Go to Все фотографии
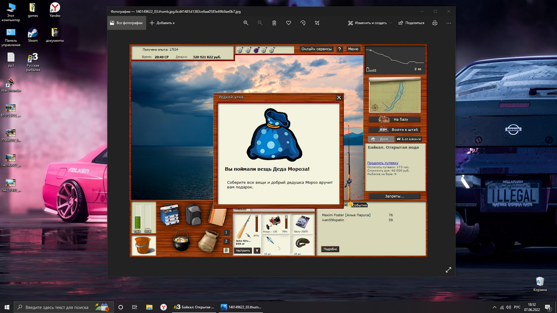Screen dimensions: 557x313 coord(126,23)
